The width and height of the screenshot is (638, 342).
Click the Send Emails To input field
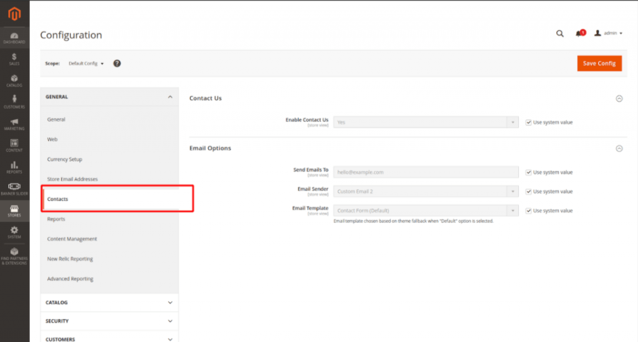point(426,172)
